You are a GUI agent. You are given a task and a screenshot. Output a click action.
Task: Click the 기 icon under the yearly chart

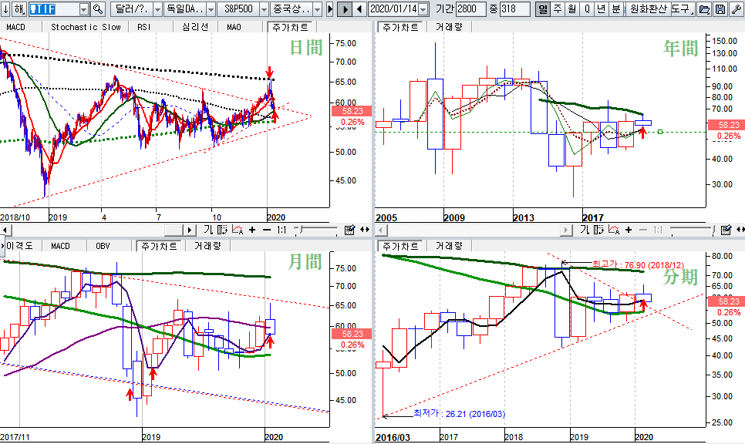[585, 230]
